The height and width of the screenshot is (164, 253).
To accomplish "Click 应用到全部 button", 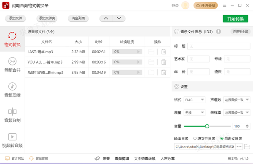I will (x=240, y=31).
